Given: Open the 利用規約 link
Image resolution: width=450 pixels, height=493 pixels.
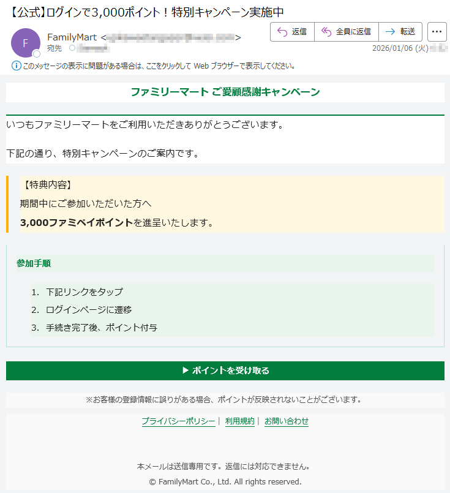Looking at the screenshot, I should tap(239, 421).
